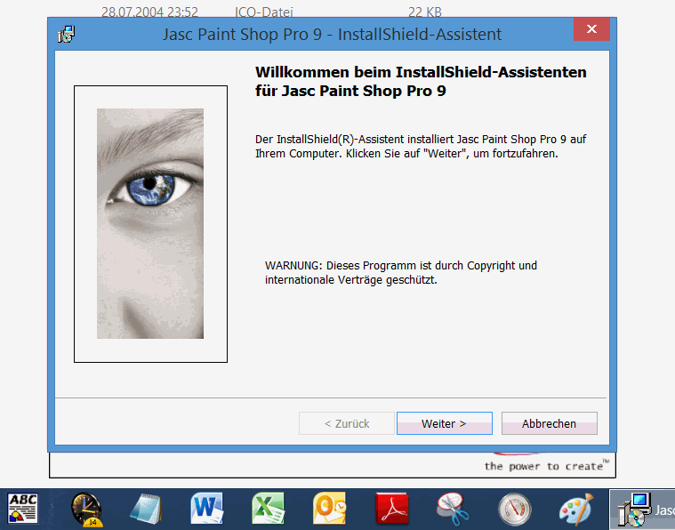The height and width of the screenshot is (530, 675).
Task: Launch Adobe Acrobat from taskbar
Action: click(391, 510)
